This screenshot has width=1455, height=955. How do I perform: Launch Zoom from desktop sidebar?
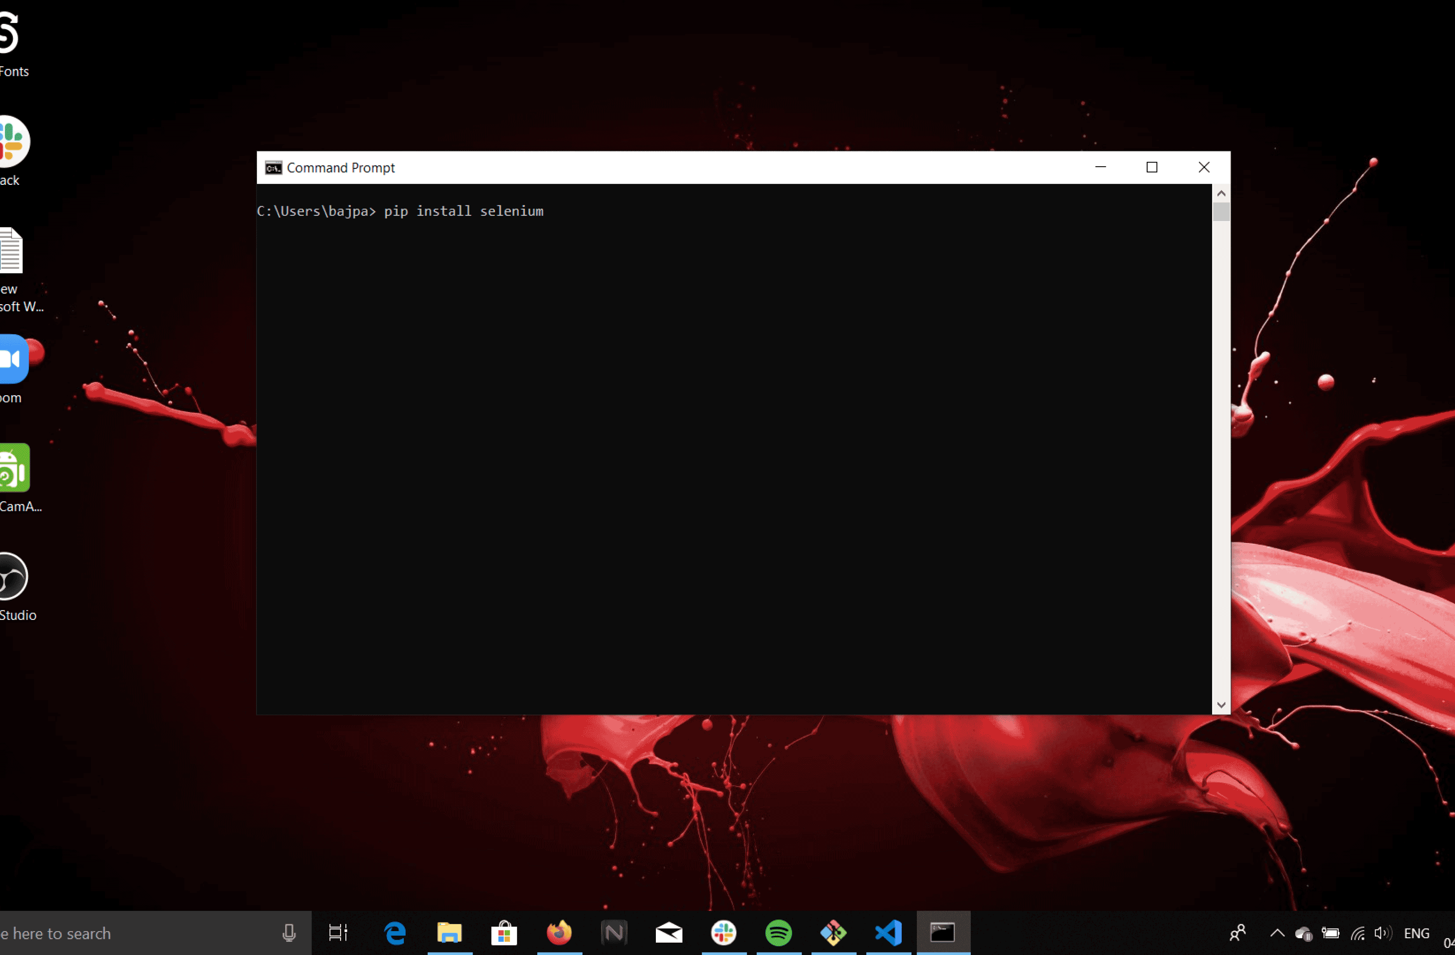[14, 359]
